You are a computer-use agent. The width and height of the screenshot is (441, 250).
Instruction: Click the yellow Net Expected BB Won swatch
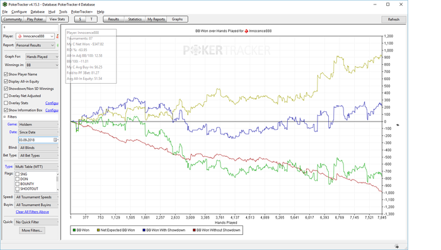coord(98,230)
